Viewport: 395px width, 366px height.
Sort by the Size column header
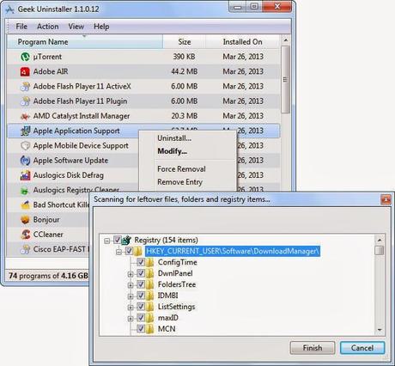coord(184,42)
